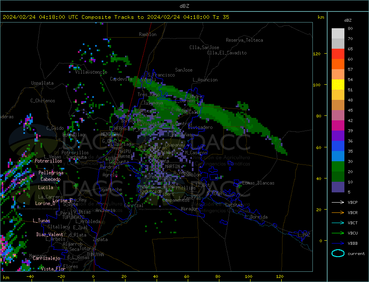
Task: Click the TUNUYAN map label
Action: 95,255
